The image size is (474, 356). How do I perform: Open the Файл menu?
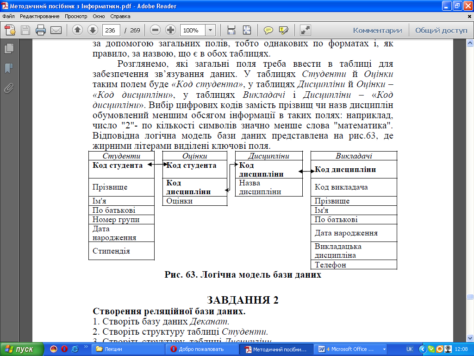8,16
